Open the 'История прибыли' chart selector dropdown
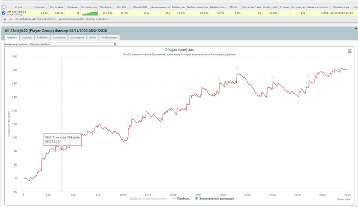This screenshot has height=207, width=358. 73,44
